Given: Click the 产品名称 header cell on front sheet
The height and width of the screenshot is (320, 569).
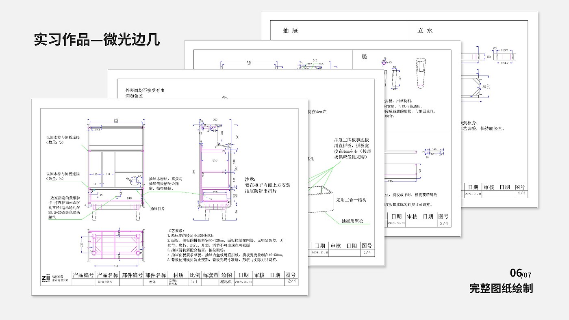Looking at the screenshot, I should (108, 275).
